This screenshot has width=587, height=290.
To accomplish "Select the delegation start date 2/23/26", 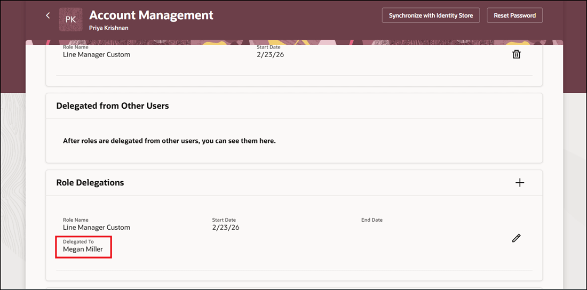I will tap(226, 228).
